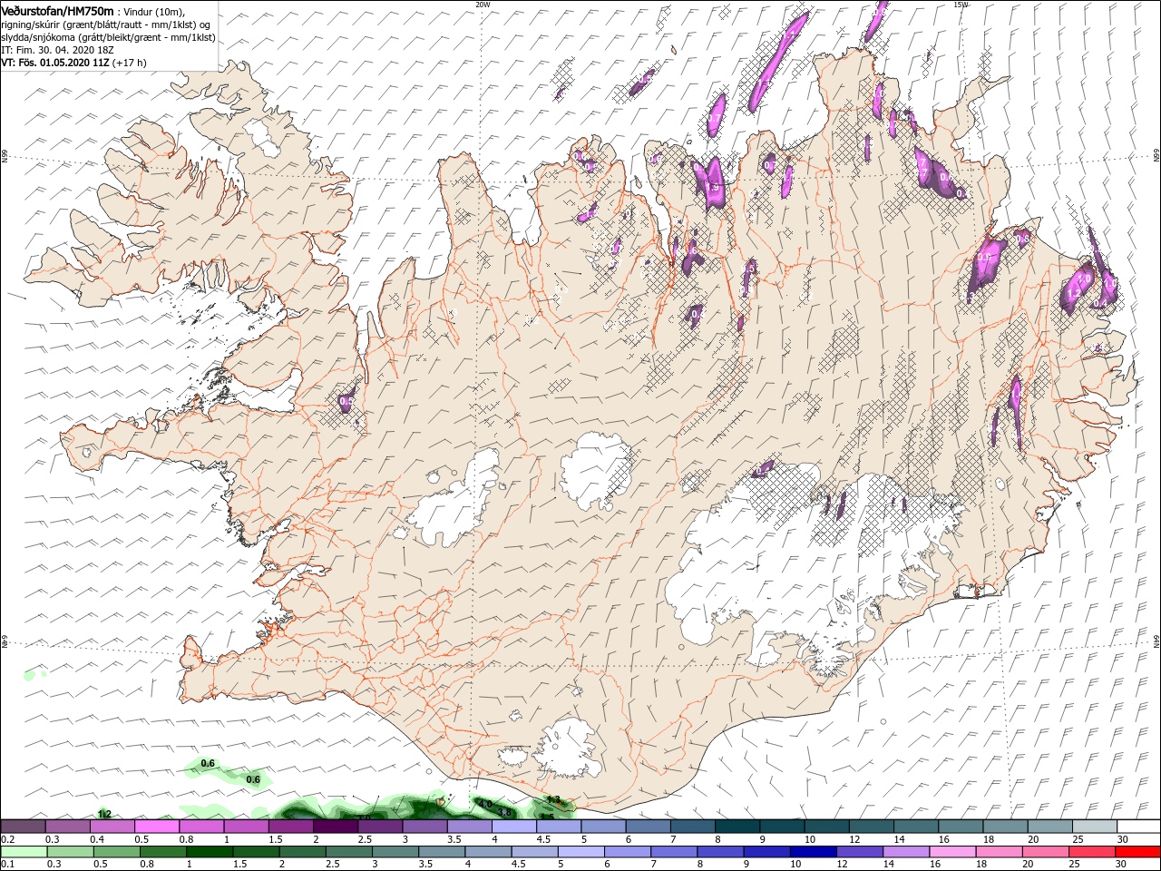This screenshot has width=1161, height=871.
Task: Click the purple rain scale swatch labeled 12
Action: click(858, 852)
